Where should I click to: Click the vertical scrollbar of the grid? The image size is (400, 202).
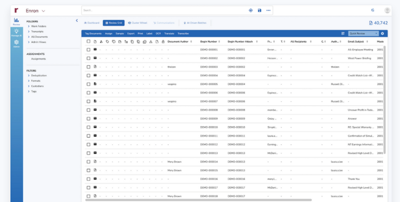(x=384, y=100)
